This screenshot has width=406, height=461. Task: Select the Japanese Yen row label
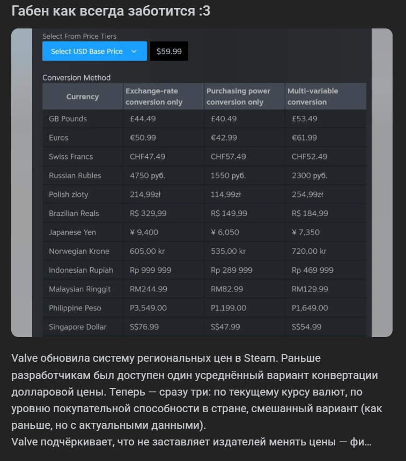pos(72,232)
